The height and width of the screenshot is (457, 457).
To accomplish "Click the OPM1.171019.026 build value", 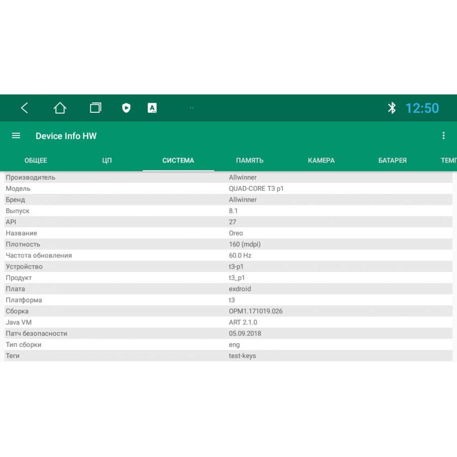I will click(255, 311).
